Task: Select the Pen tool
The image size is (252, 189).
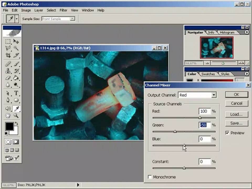Action: tap(8, 100)
